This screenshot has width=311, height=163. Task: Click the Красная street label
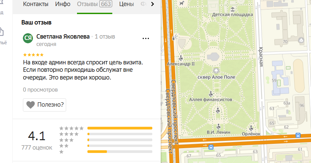click(261, 57)
